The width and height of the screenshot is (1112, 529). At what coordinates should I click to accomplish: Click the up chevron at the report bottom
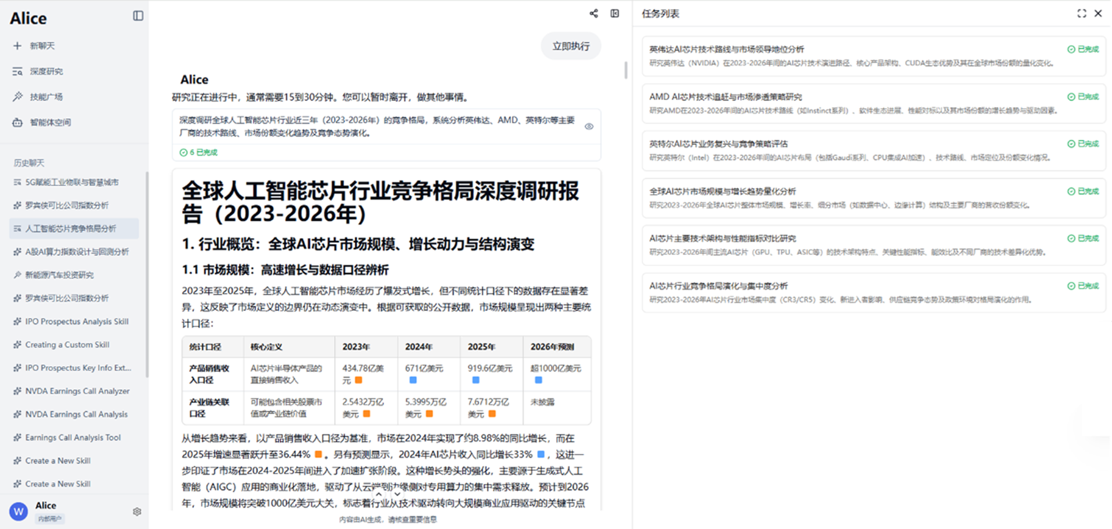click(379, 494)
